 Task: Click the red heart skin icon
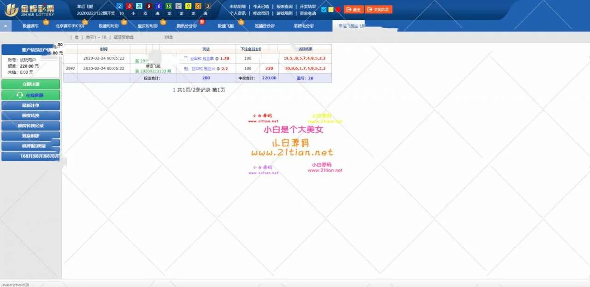point(338,10)
